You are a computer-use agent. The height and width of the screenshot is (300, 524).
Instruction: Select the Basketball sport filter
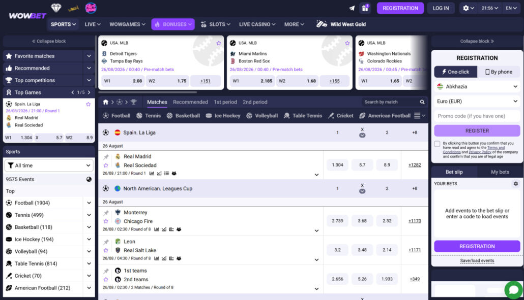[x=183, y=116]
